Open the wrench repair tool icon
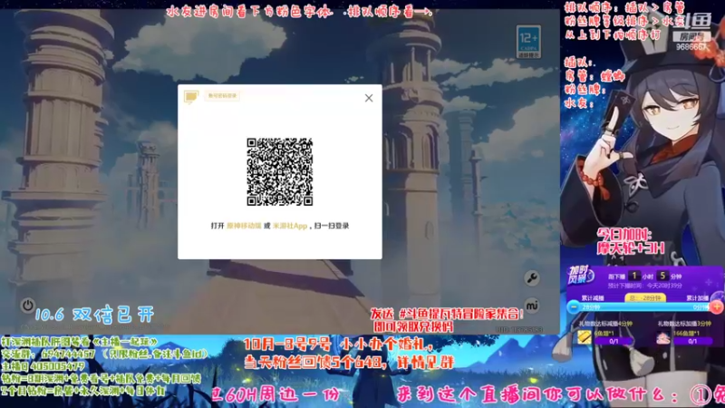 click(x=532, y=278)
